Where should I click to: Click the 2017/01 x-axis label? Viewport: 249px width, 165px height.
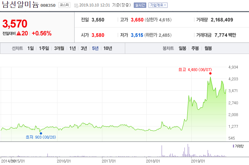[108, 161]
